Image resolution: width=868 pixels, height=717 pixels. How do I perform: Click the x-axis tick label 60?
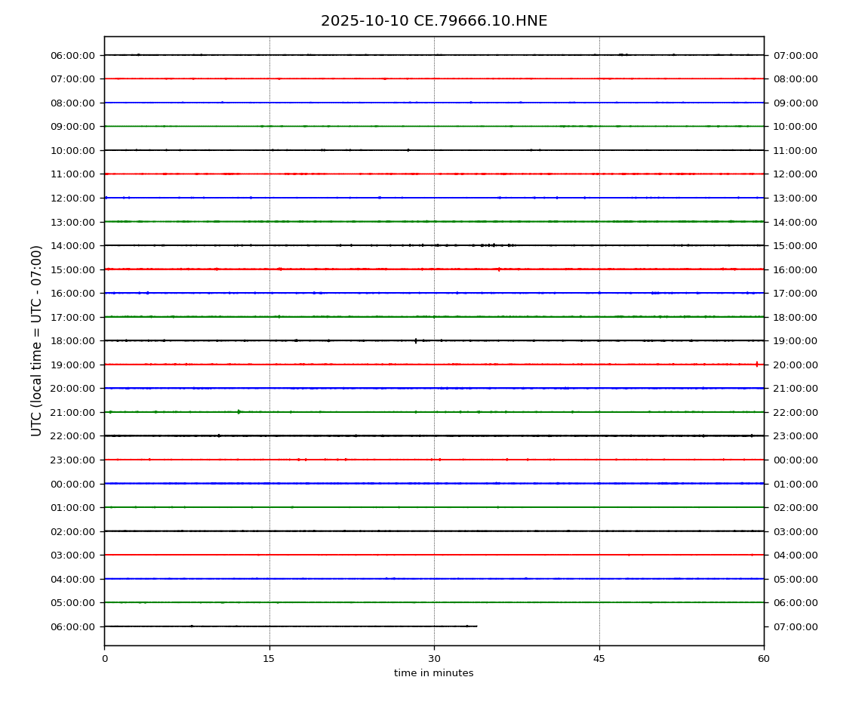[x=764, y=659]
